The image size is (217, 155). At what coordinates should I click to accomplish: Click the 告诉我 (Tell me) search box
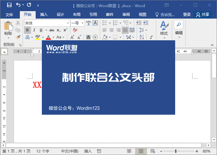pyautogui.click(x=165, y=15)
